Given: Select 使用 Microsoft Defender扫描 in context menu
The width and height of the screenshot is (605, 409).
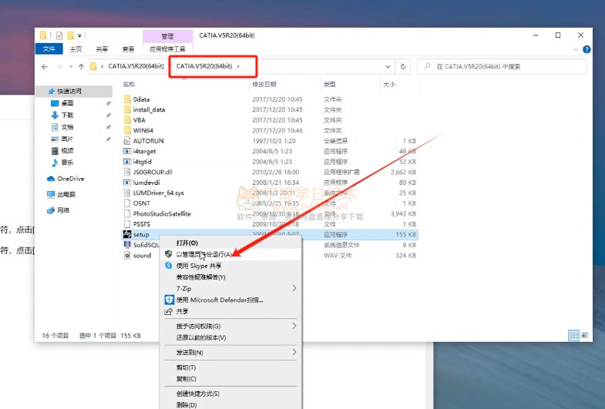Looking at the screenshot, I should 220,300.
